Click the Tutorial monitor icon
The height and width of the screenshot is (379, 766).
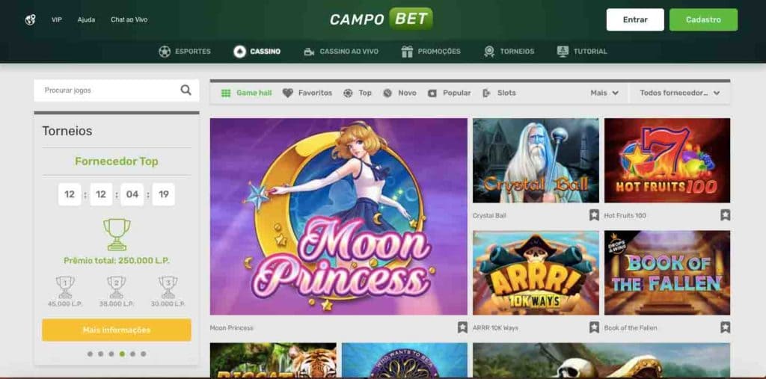[x=563, y=52]
